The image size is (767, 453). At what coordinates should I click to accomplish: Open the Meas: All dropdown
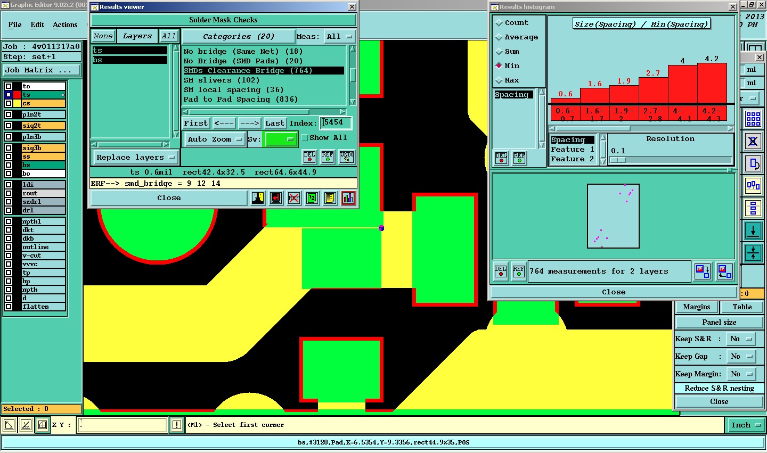340,37
